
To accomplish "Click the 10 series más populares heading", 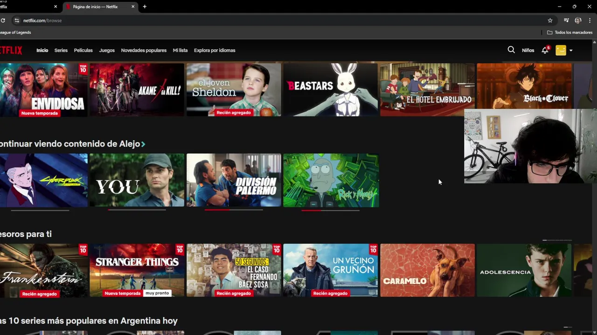I will click(89, 321).
